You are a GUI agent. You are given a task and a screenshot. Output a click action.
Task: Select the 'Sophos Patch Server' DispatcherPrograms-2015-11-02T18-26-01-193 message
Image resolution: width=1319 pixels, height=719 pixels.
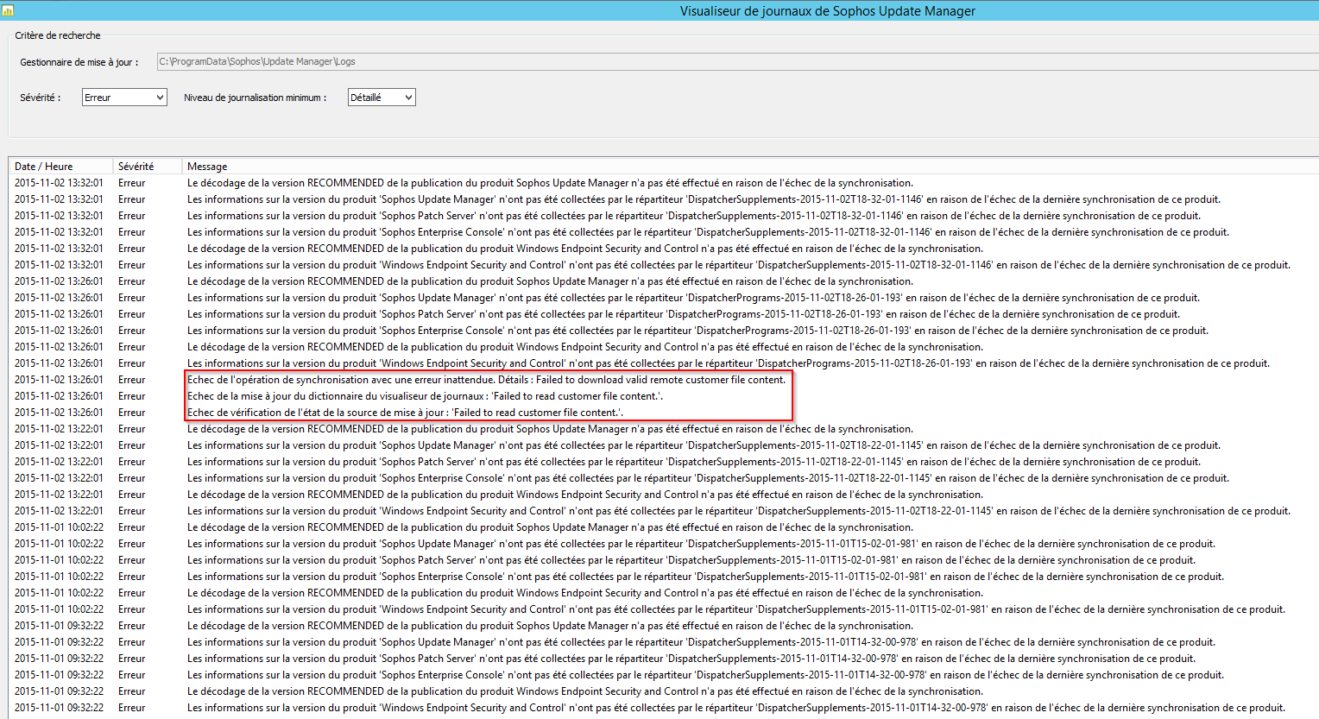pyautogui.click(x=683, y=314)
